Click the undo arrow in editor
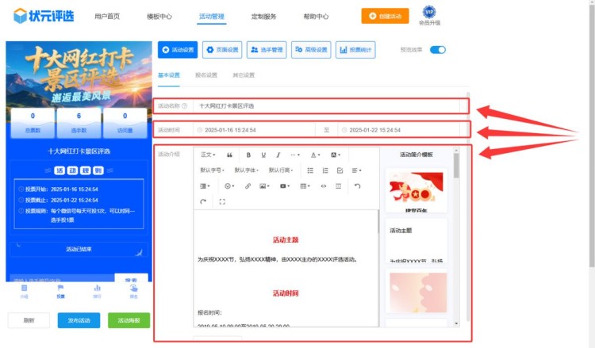The width and height of the screenshot is (595, 348). tap(357, 186)
